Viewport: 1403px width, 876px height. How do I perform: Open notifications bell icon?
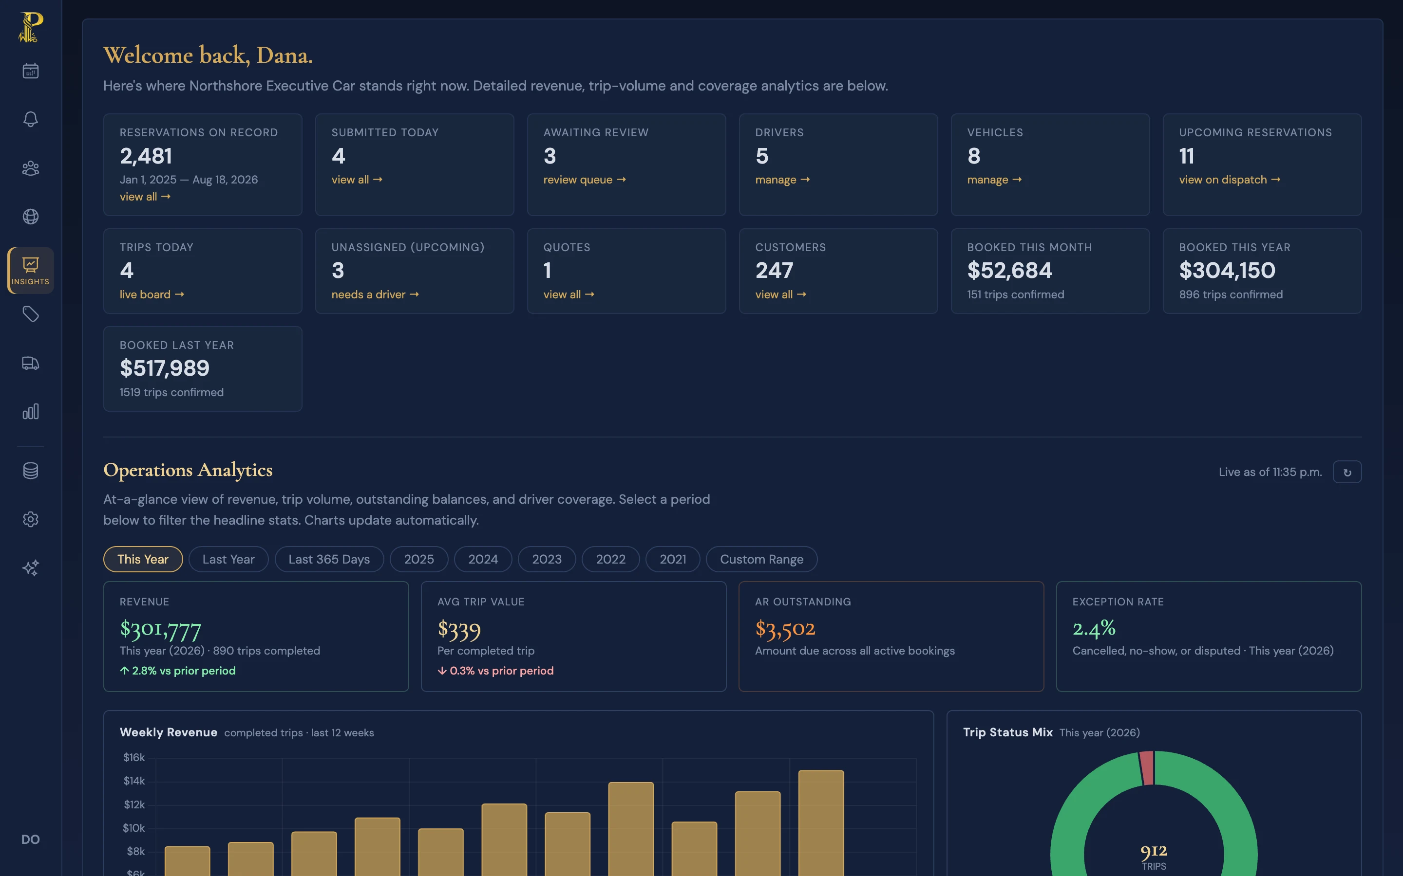click(31, 119)
